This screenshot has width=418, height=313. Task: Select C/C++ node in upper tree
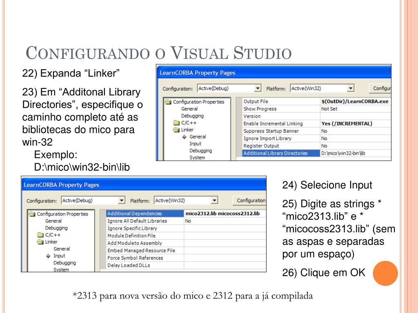189,123
